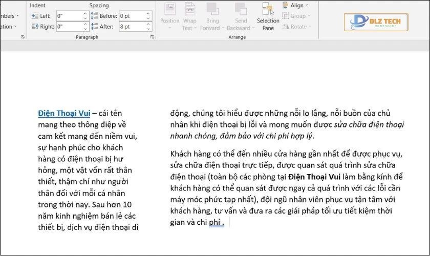
Task: Open Paragraph settings dialog launcher
Action: coord(152,37)
